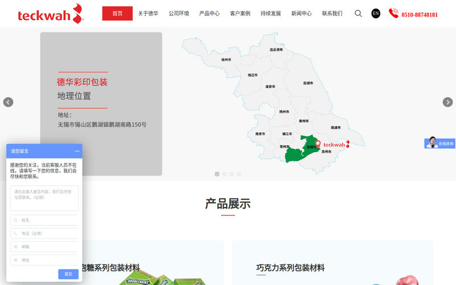This screenshot has width=456, height=285.
Task: Open the 公司环境 menu
Action: click(178, 13)
